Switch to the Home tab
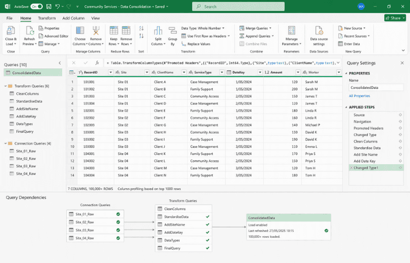Image resolution: width=410 pixels, height=263 pixels. (x=26, y=18)
